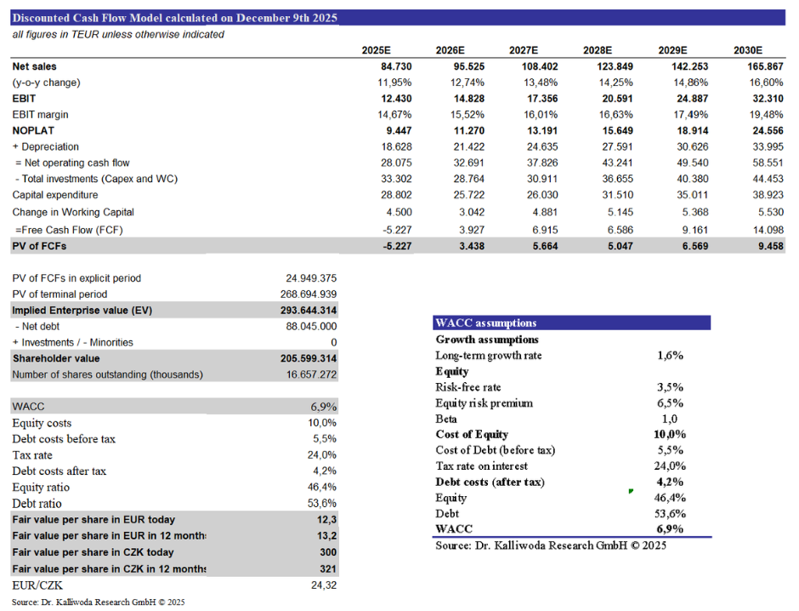Select the PV of FCFs row label
Viewport: 799px width, 611px height.
(x=39, y=246)
